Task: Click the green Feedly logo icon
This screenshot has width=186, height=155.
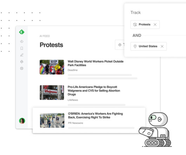Action: [x=22, y=32]
